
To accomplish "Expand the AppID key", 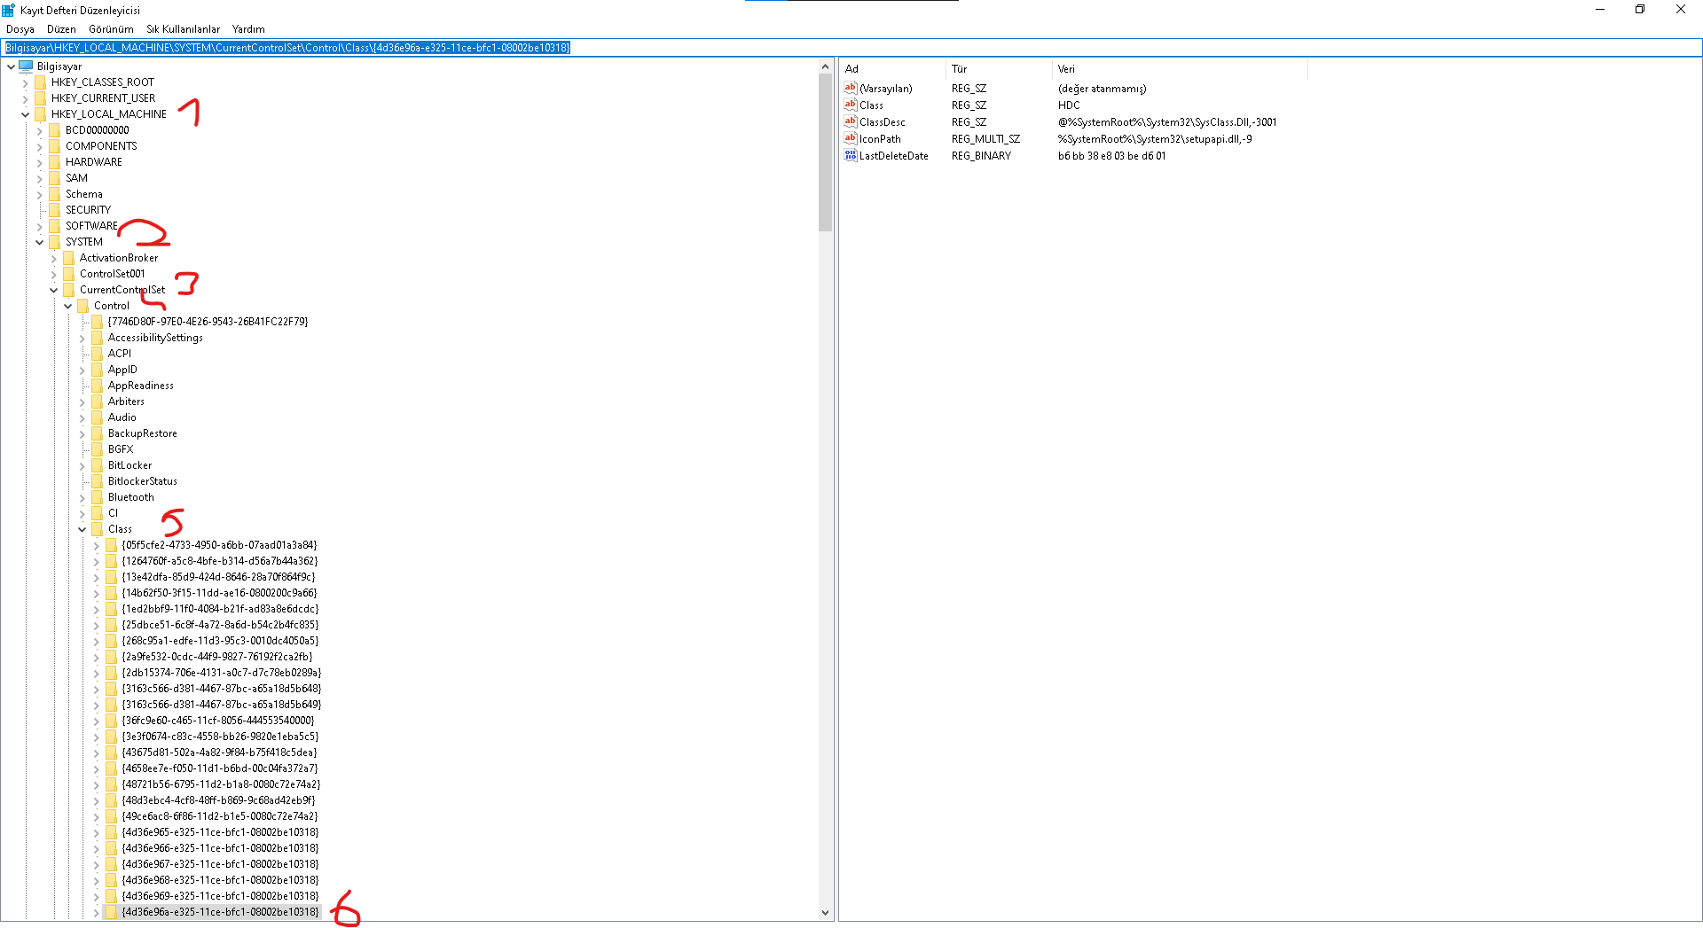I will point(82,370).
